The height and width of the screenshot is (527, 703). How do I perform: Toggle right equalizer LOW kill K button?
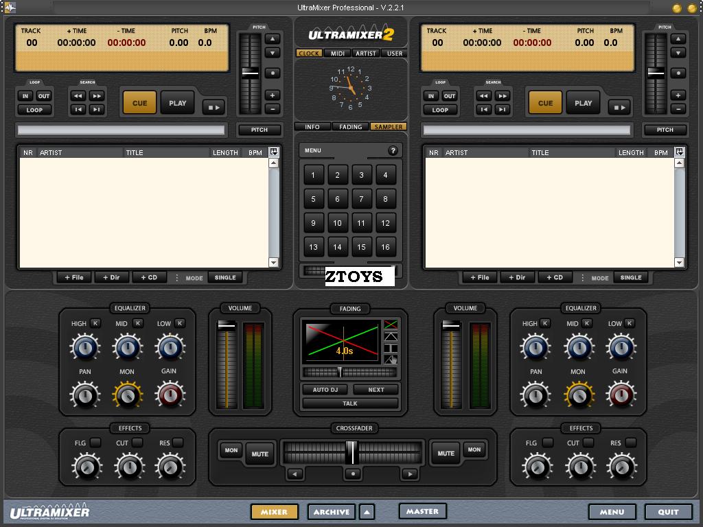pyautogui.click(x=630, y=323)
